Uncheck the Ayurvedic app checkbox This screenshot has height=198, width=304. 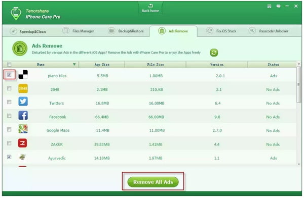(9, 157)
